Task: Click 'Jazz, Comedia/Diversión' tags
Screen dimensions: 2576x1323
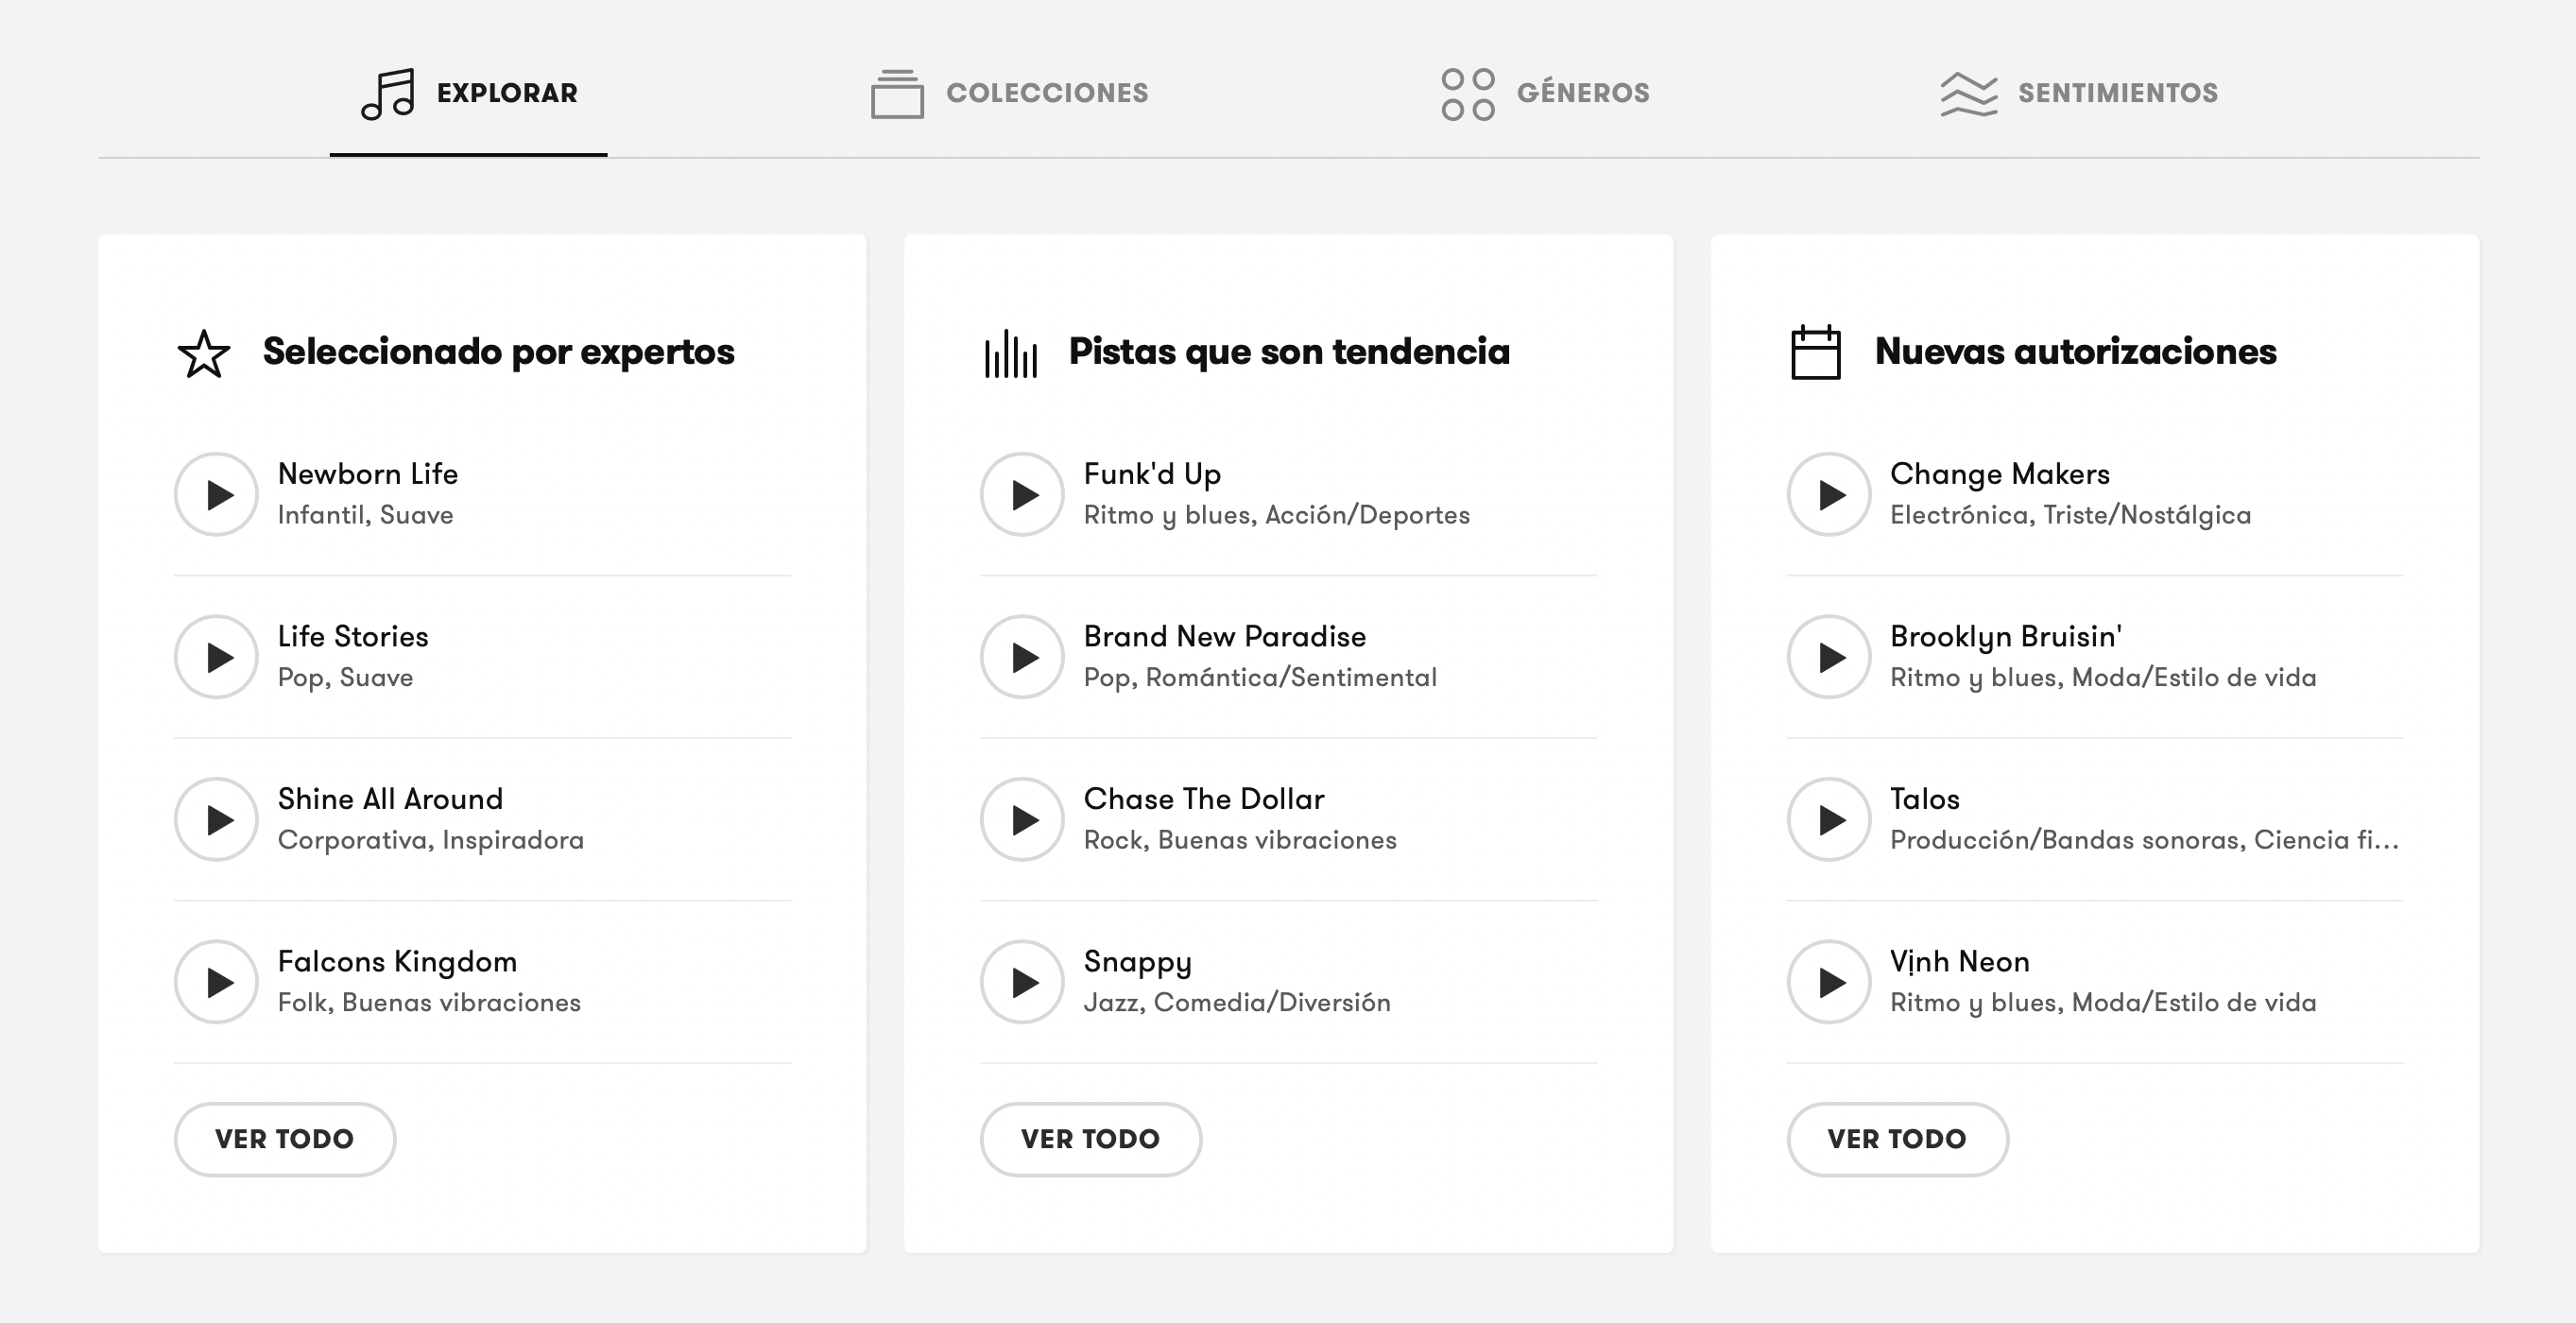Action: click(x=1237, y=1003)
